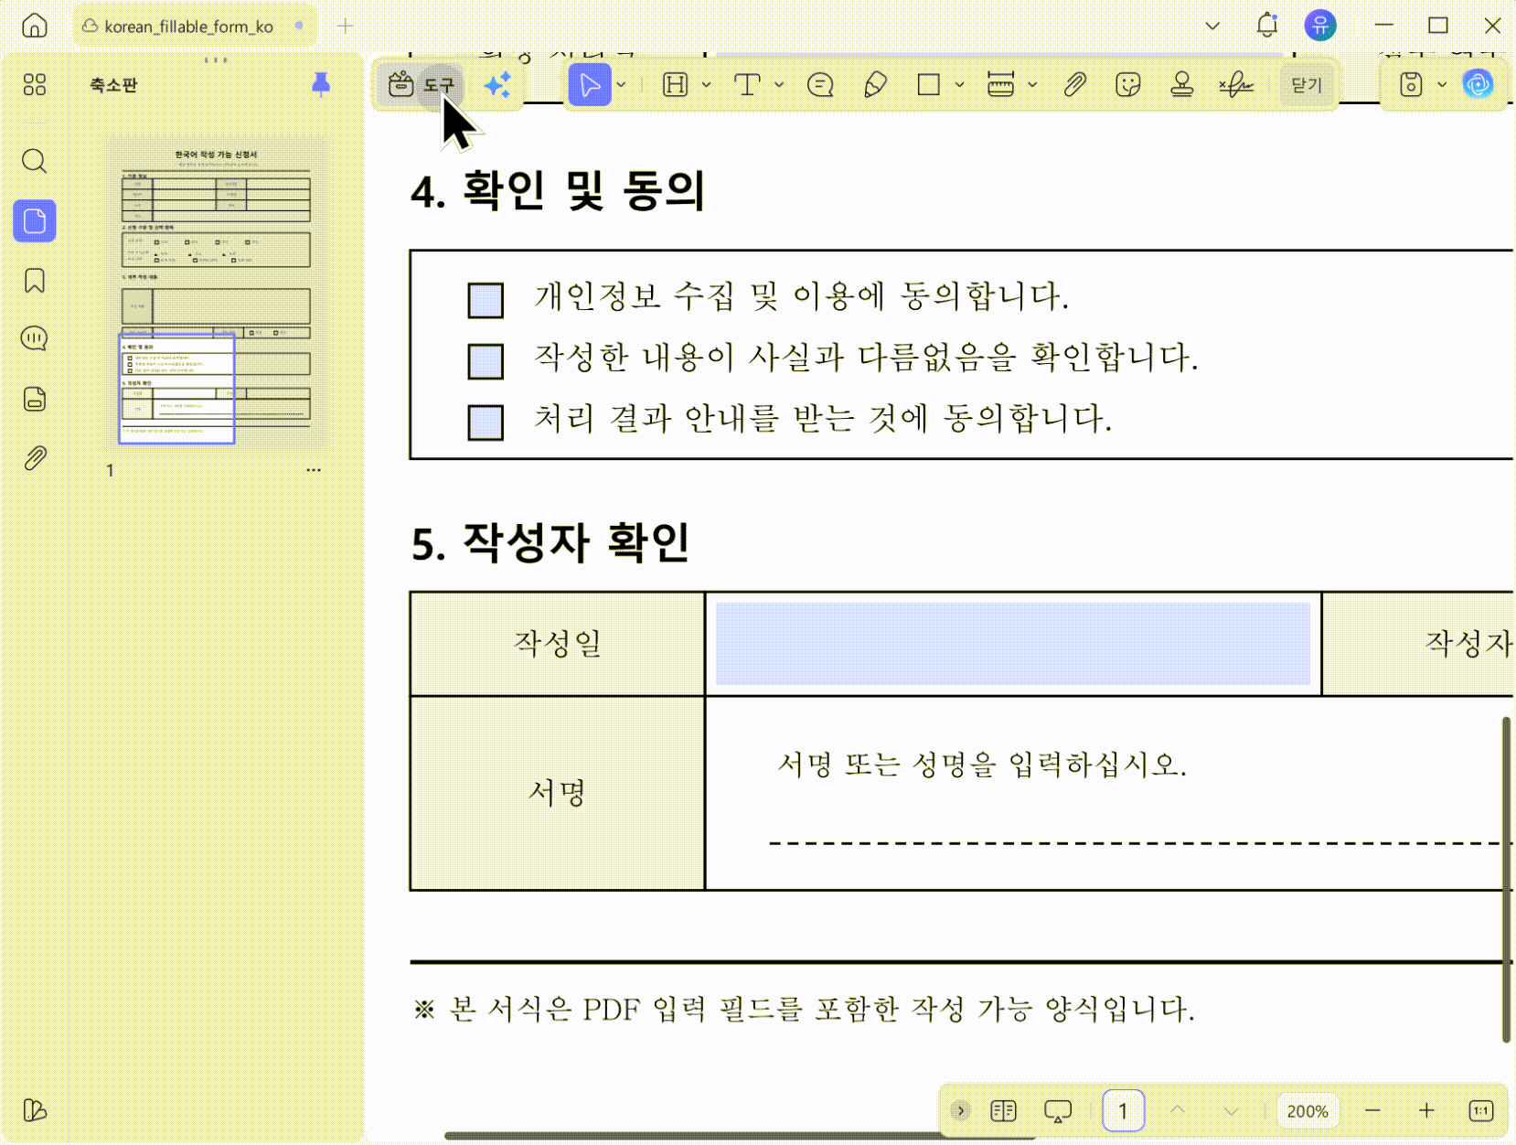Switch to korean_fillable_form_ko tab

195,27
